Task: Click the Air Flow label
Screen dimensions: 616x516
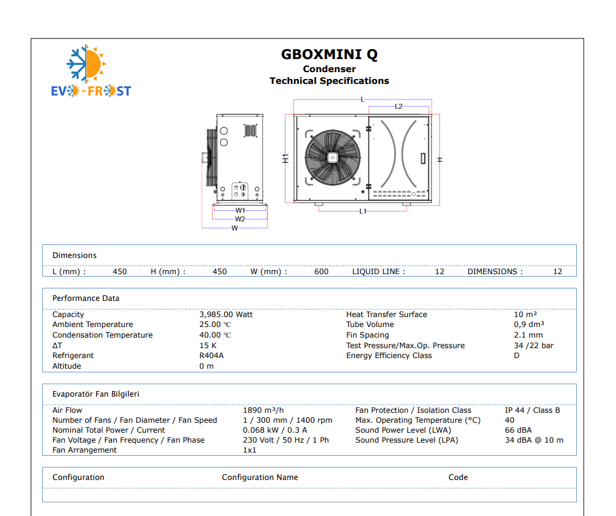Action: [67, 410]
